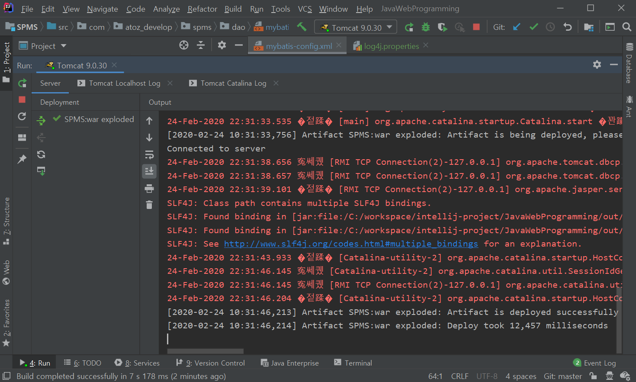The height and width of the screenshot is (382, 636).
Task: Switch to log4j.properties editor tab
Action: (x=391, y=46)
